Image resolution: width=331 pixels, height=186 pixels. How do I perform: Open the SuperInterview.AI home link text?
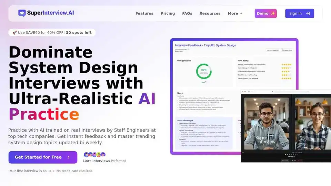coord(50,13)
